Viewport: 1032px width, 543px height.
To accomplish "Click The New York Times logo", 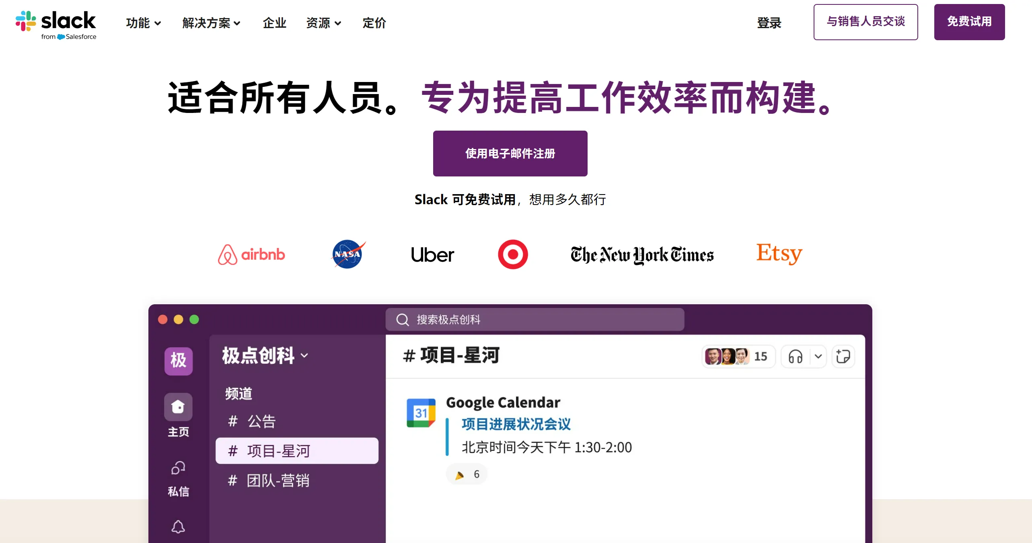I will click(642, 255).
